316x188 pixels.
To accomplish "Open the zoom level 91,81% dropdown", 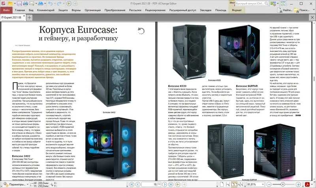I will point(263,184).
